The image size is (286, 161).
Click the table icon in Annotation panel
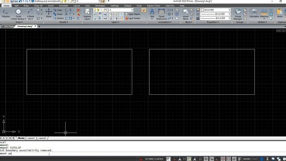click(x=177, y=10)
